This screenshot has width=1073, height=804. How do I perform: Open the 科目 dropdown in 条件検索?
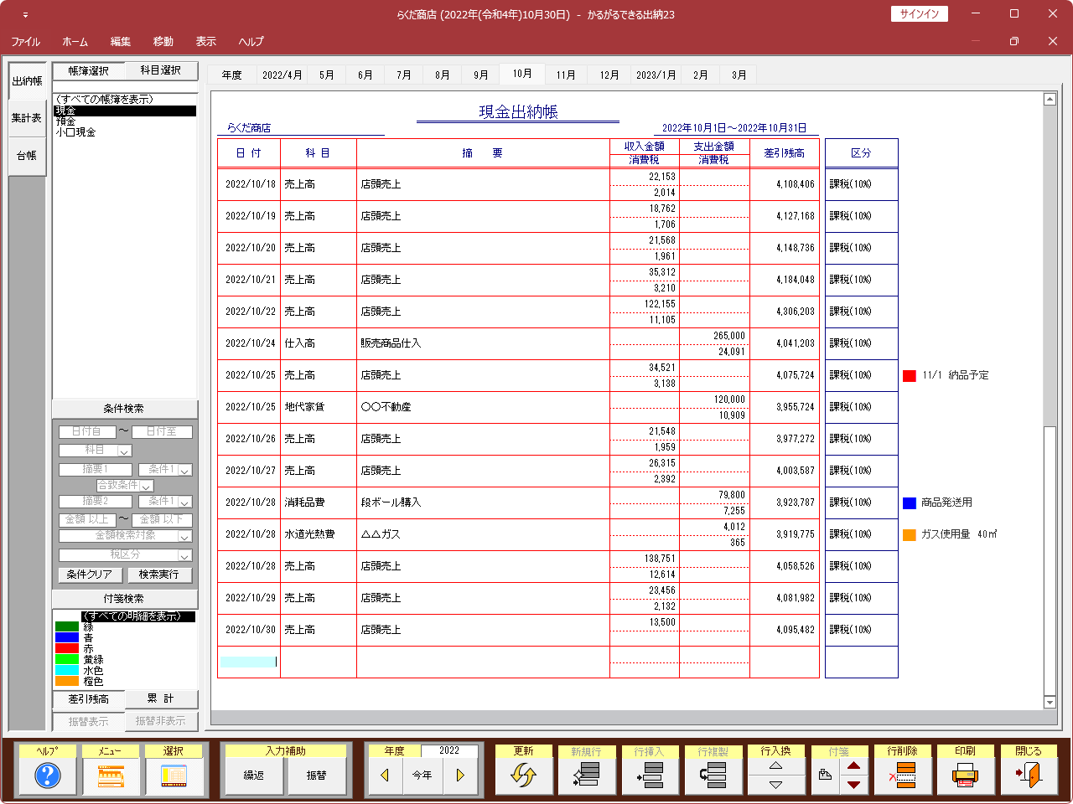pyautogui.click(x=124, y=451)
